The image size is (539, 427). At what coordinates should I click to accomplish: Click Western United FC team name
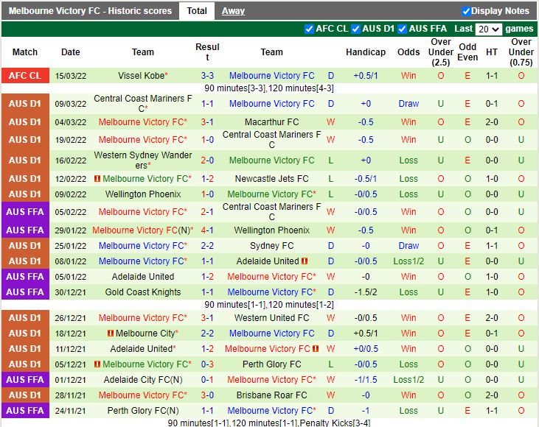pyautogui.click(x=271, y=317)
